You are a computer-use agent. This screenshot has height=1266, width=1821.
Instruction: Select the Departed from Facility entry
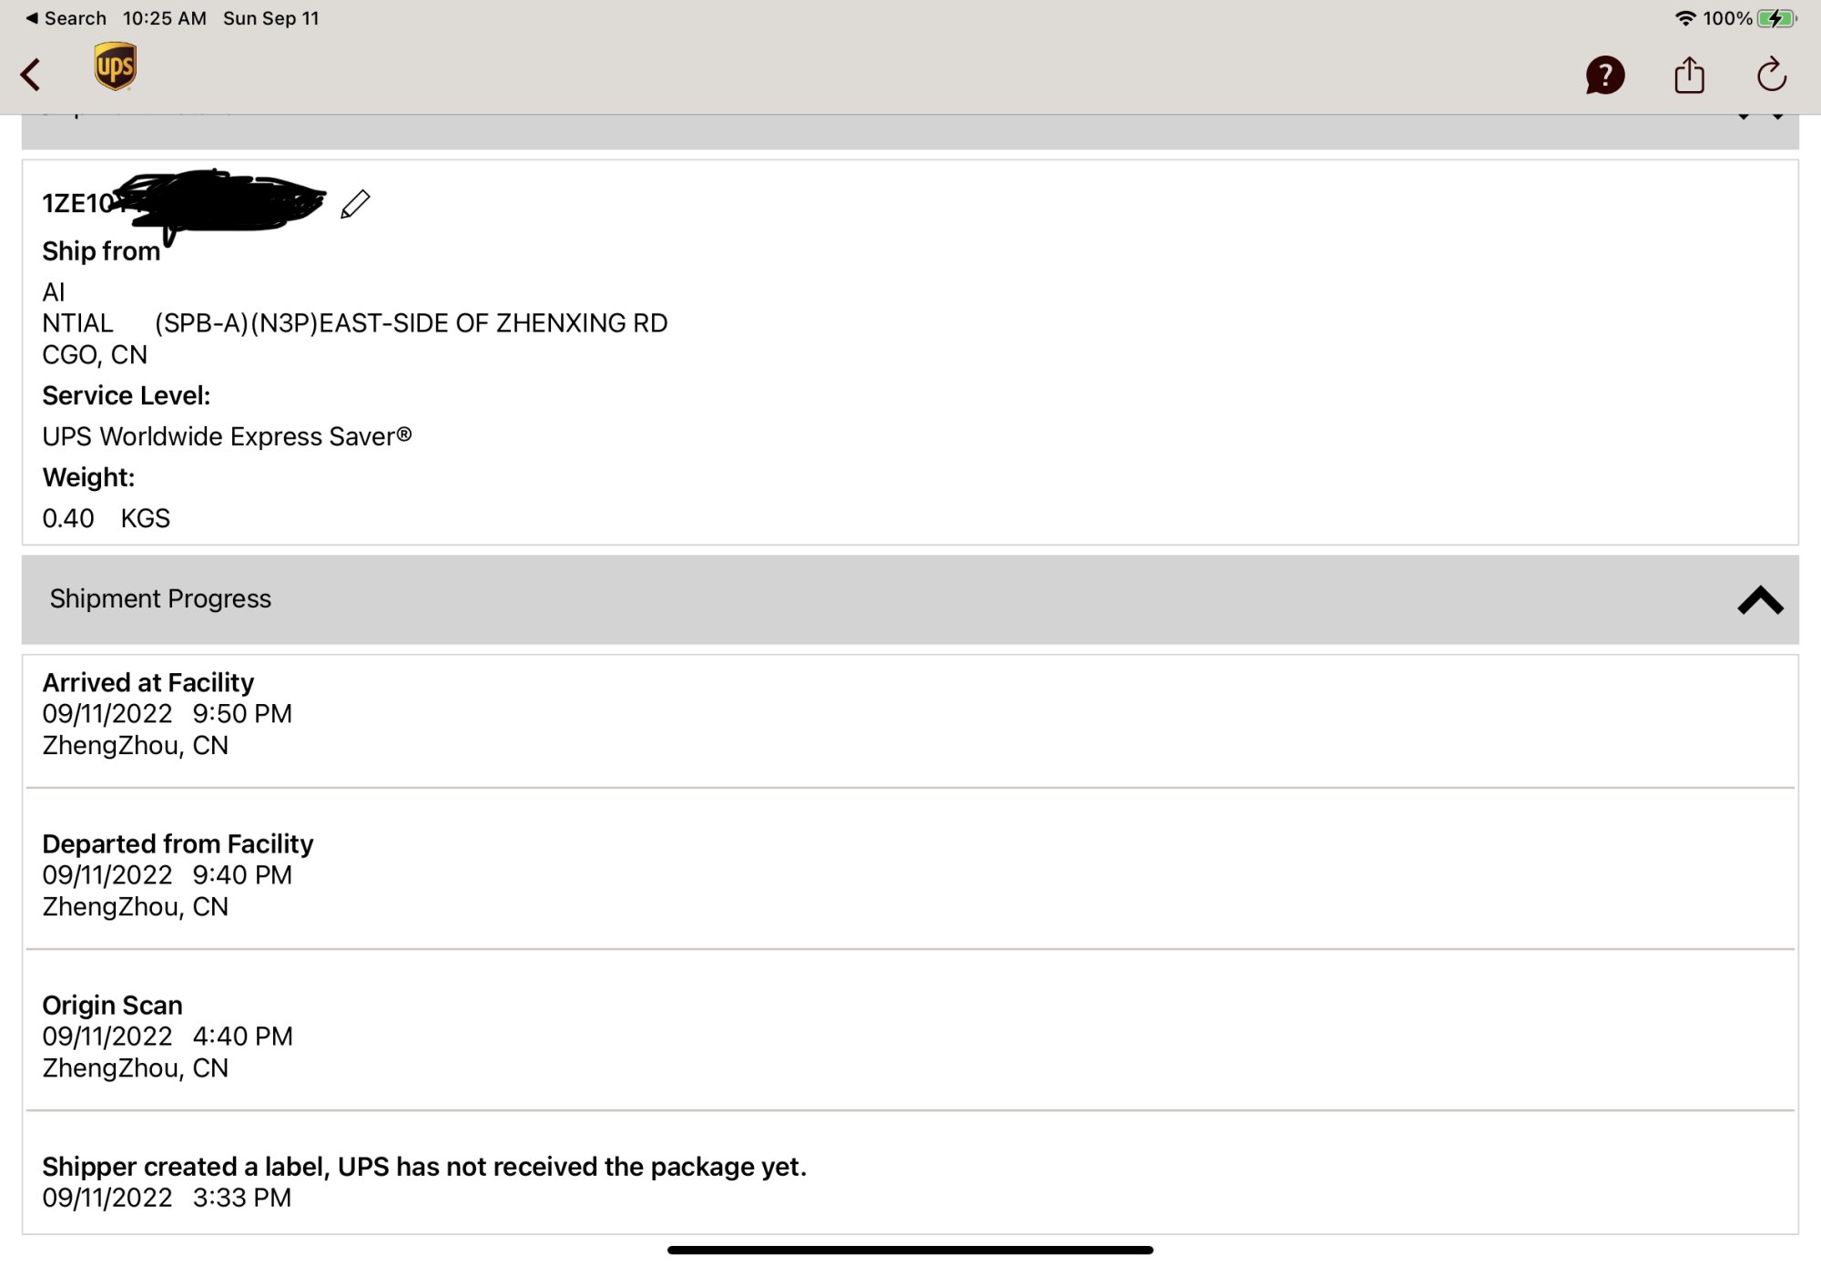pos(178,844)
